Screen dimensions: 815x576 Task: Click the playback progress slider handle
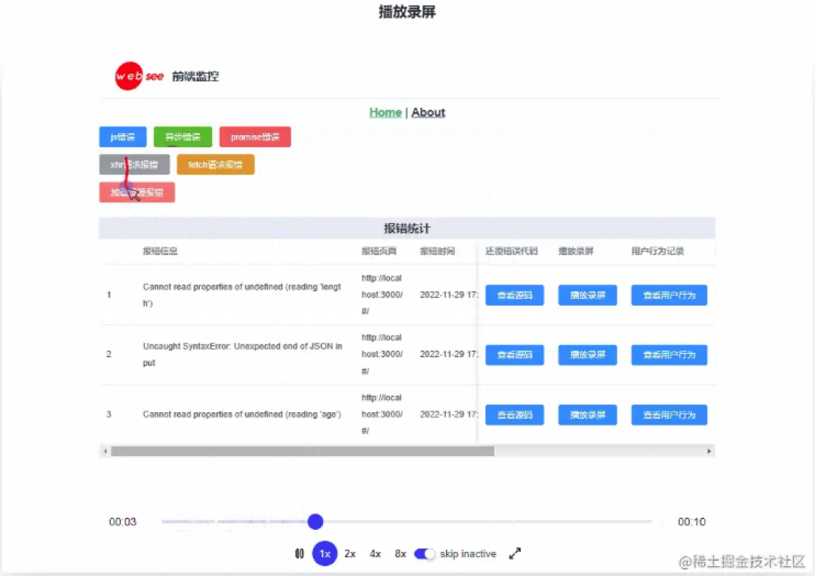tap(315, 522)
